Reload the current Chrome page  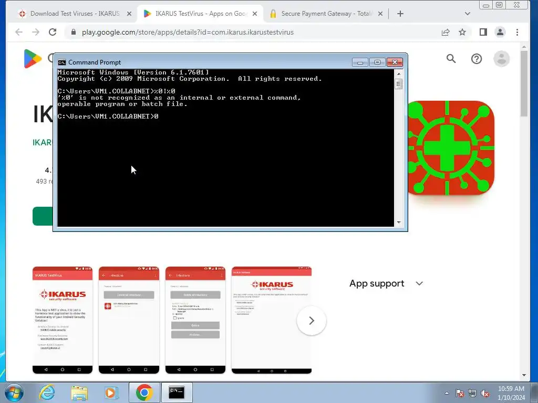[53, 32]
